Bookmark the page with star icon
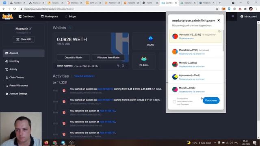Viewport: 260px width, 146px height. click(217, 9)
